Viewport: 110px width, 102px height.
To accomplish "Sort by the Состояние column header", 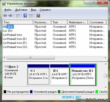I will (97, 22).
